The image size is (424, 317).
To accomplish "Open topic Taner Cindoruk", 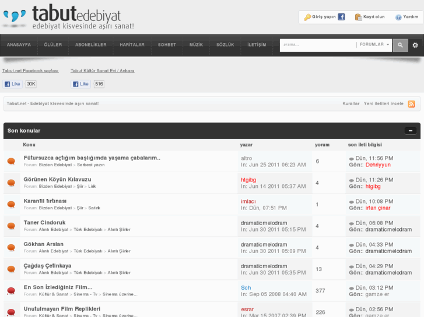I will [45, 223].
